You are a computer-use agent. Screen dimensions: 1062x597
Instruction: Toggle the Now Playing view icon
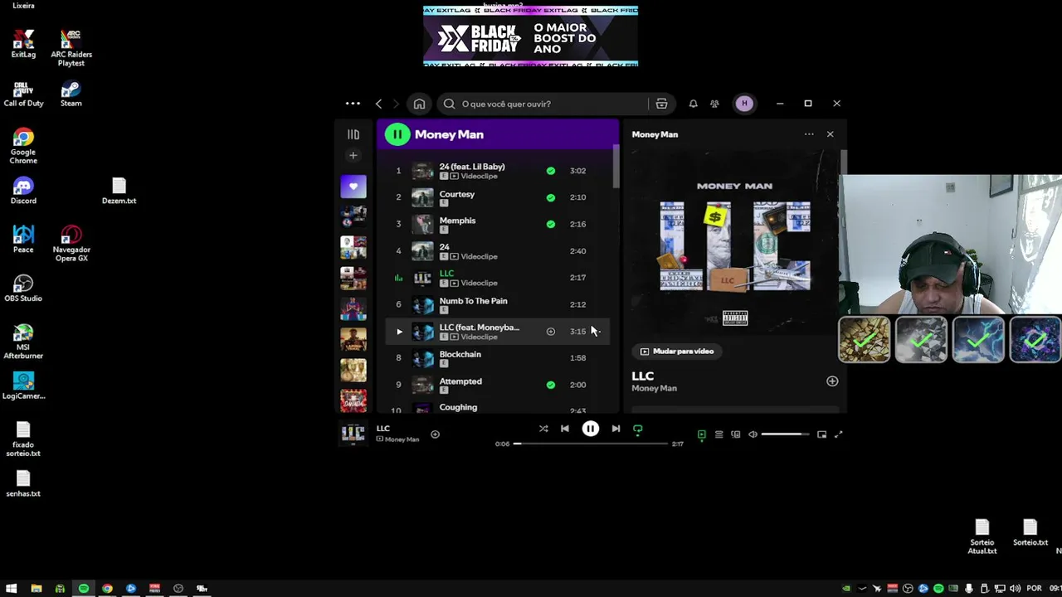click(702, 434)
